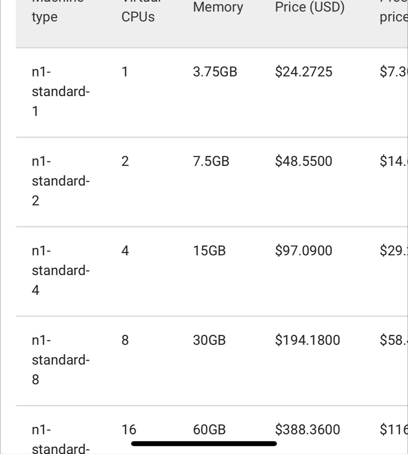
Task: Click the 30GB memory cell
Action: pyautogui.click(x=209, y=340)
